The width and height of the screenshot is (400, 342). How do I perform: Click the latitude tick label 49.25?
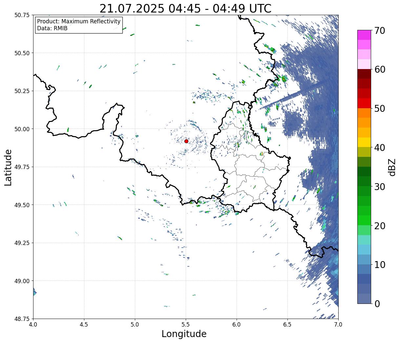22,243
